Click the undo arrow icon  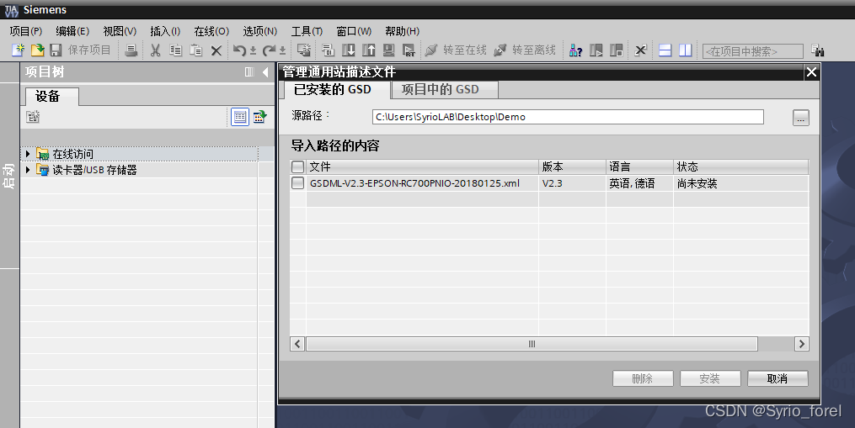click(239, 50)
